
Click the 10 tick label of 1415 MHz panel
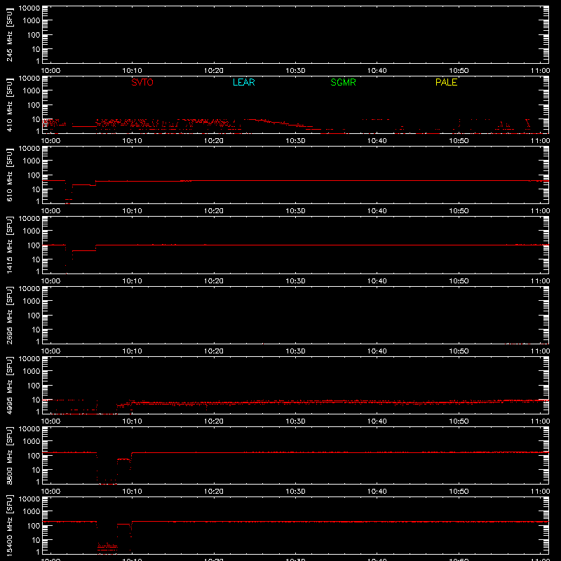(x=36, y=259)
